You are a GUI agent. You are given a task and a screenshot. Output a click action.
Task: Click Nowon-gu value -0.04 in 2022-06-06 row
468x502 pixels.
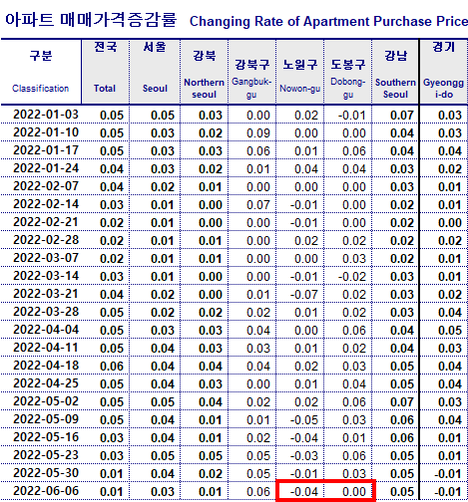303,492
